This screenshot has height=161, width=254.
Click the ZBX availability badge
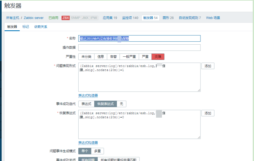coord(66,18)
